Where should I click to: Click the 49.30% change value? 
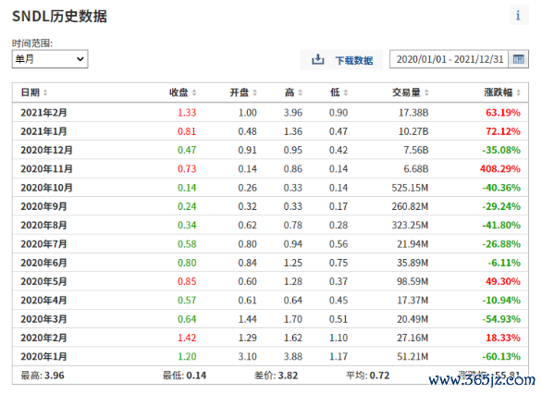[503, 281]
